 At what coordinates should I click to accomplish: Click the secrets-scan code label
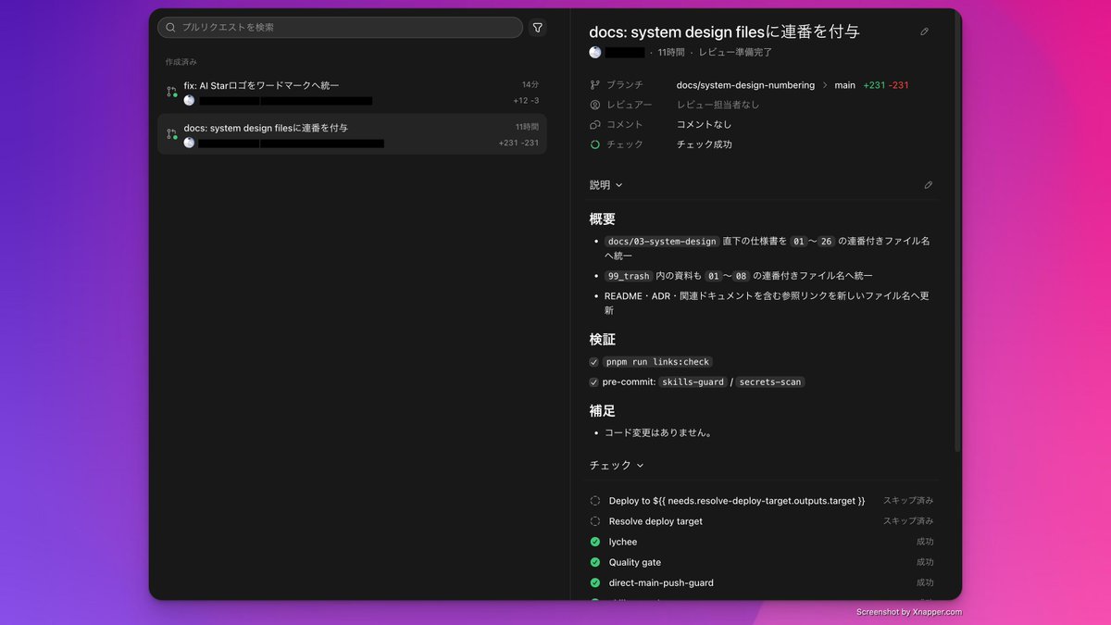(x=770, y=382)
